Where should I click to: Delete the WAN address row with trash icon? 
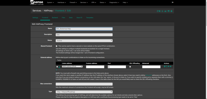pos(165,67)
